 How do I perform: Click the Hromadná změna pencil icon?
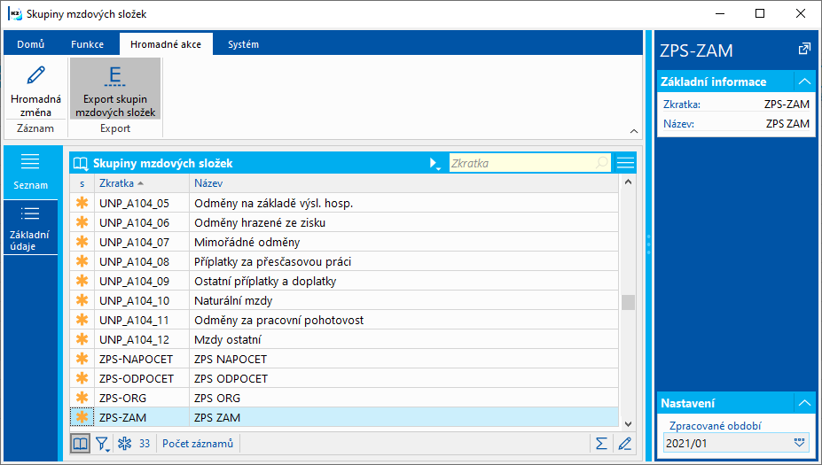[x=35, y=75]
